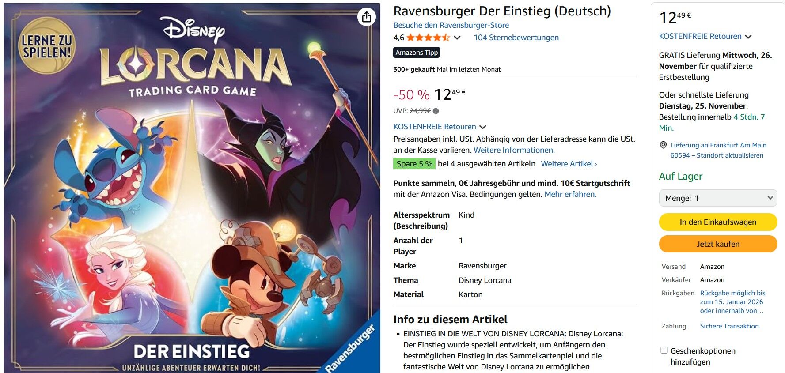Screen dimensions: 785x373
Task: Open the Menge quantity dropdown
Action: click(718, 198)
